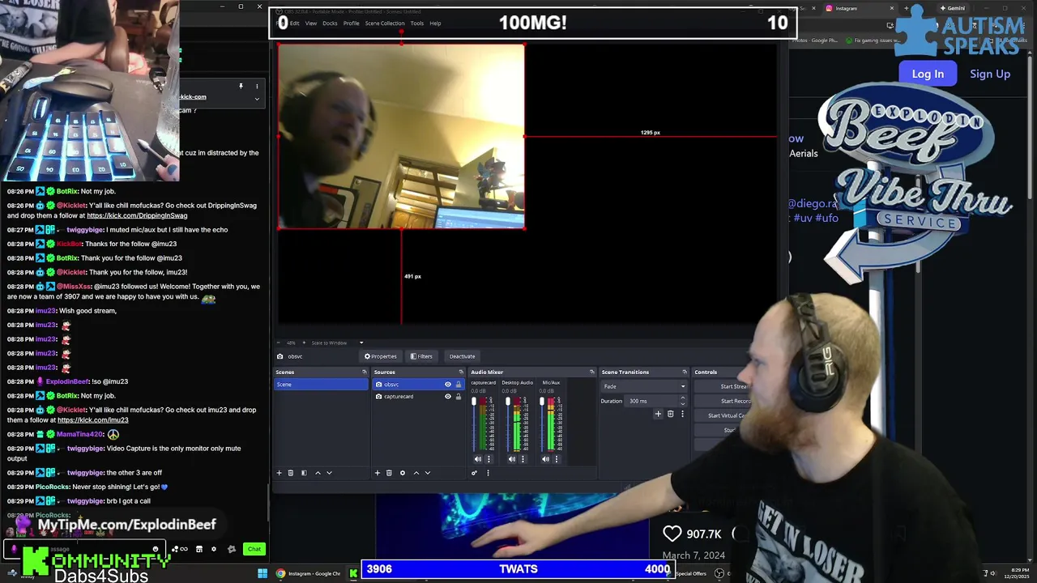
Task: Mute the capturecard audio channel
Action: (x=477, y=459)
